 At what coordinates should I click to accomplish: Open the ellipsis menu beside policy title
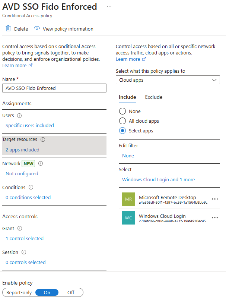pos(109,7)
